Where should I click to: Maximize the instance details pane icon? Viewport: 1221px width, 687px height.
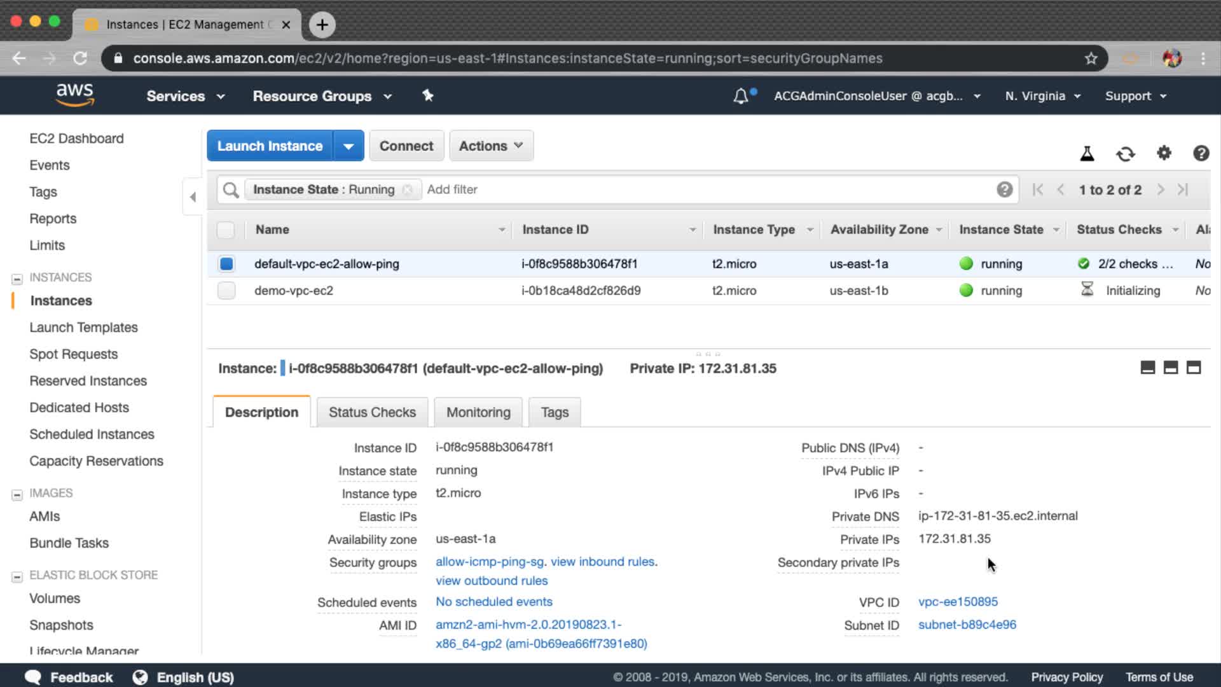point(1194,368)
